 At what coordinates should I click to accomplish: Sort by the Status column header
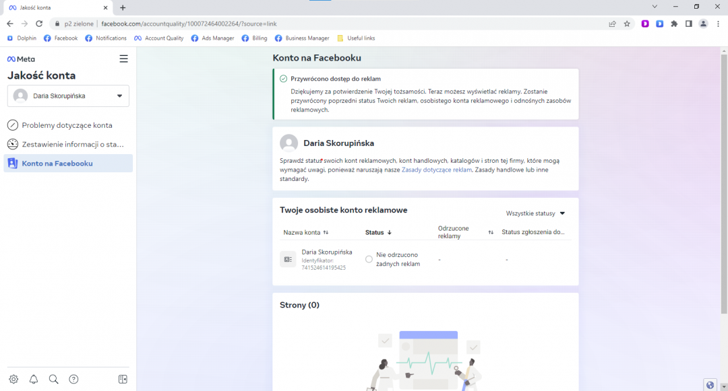(378, 233)
